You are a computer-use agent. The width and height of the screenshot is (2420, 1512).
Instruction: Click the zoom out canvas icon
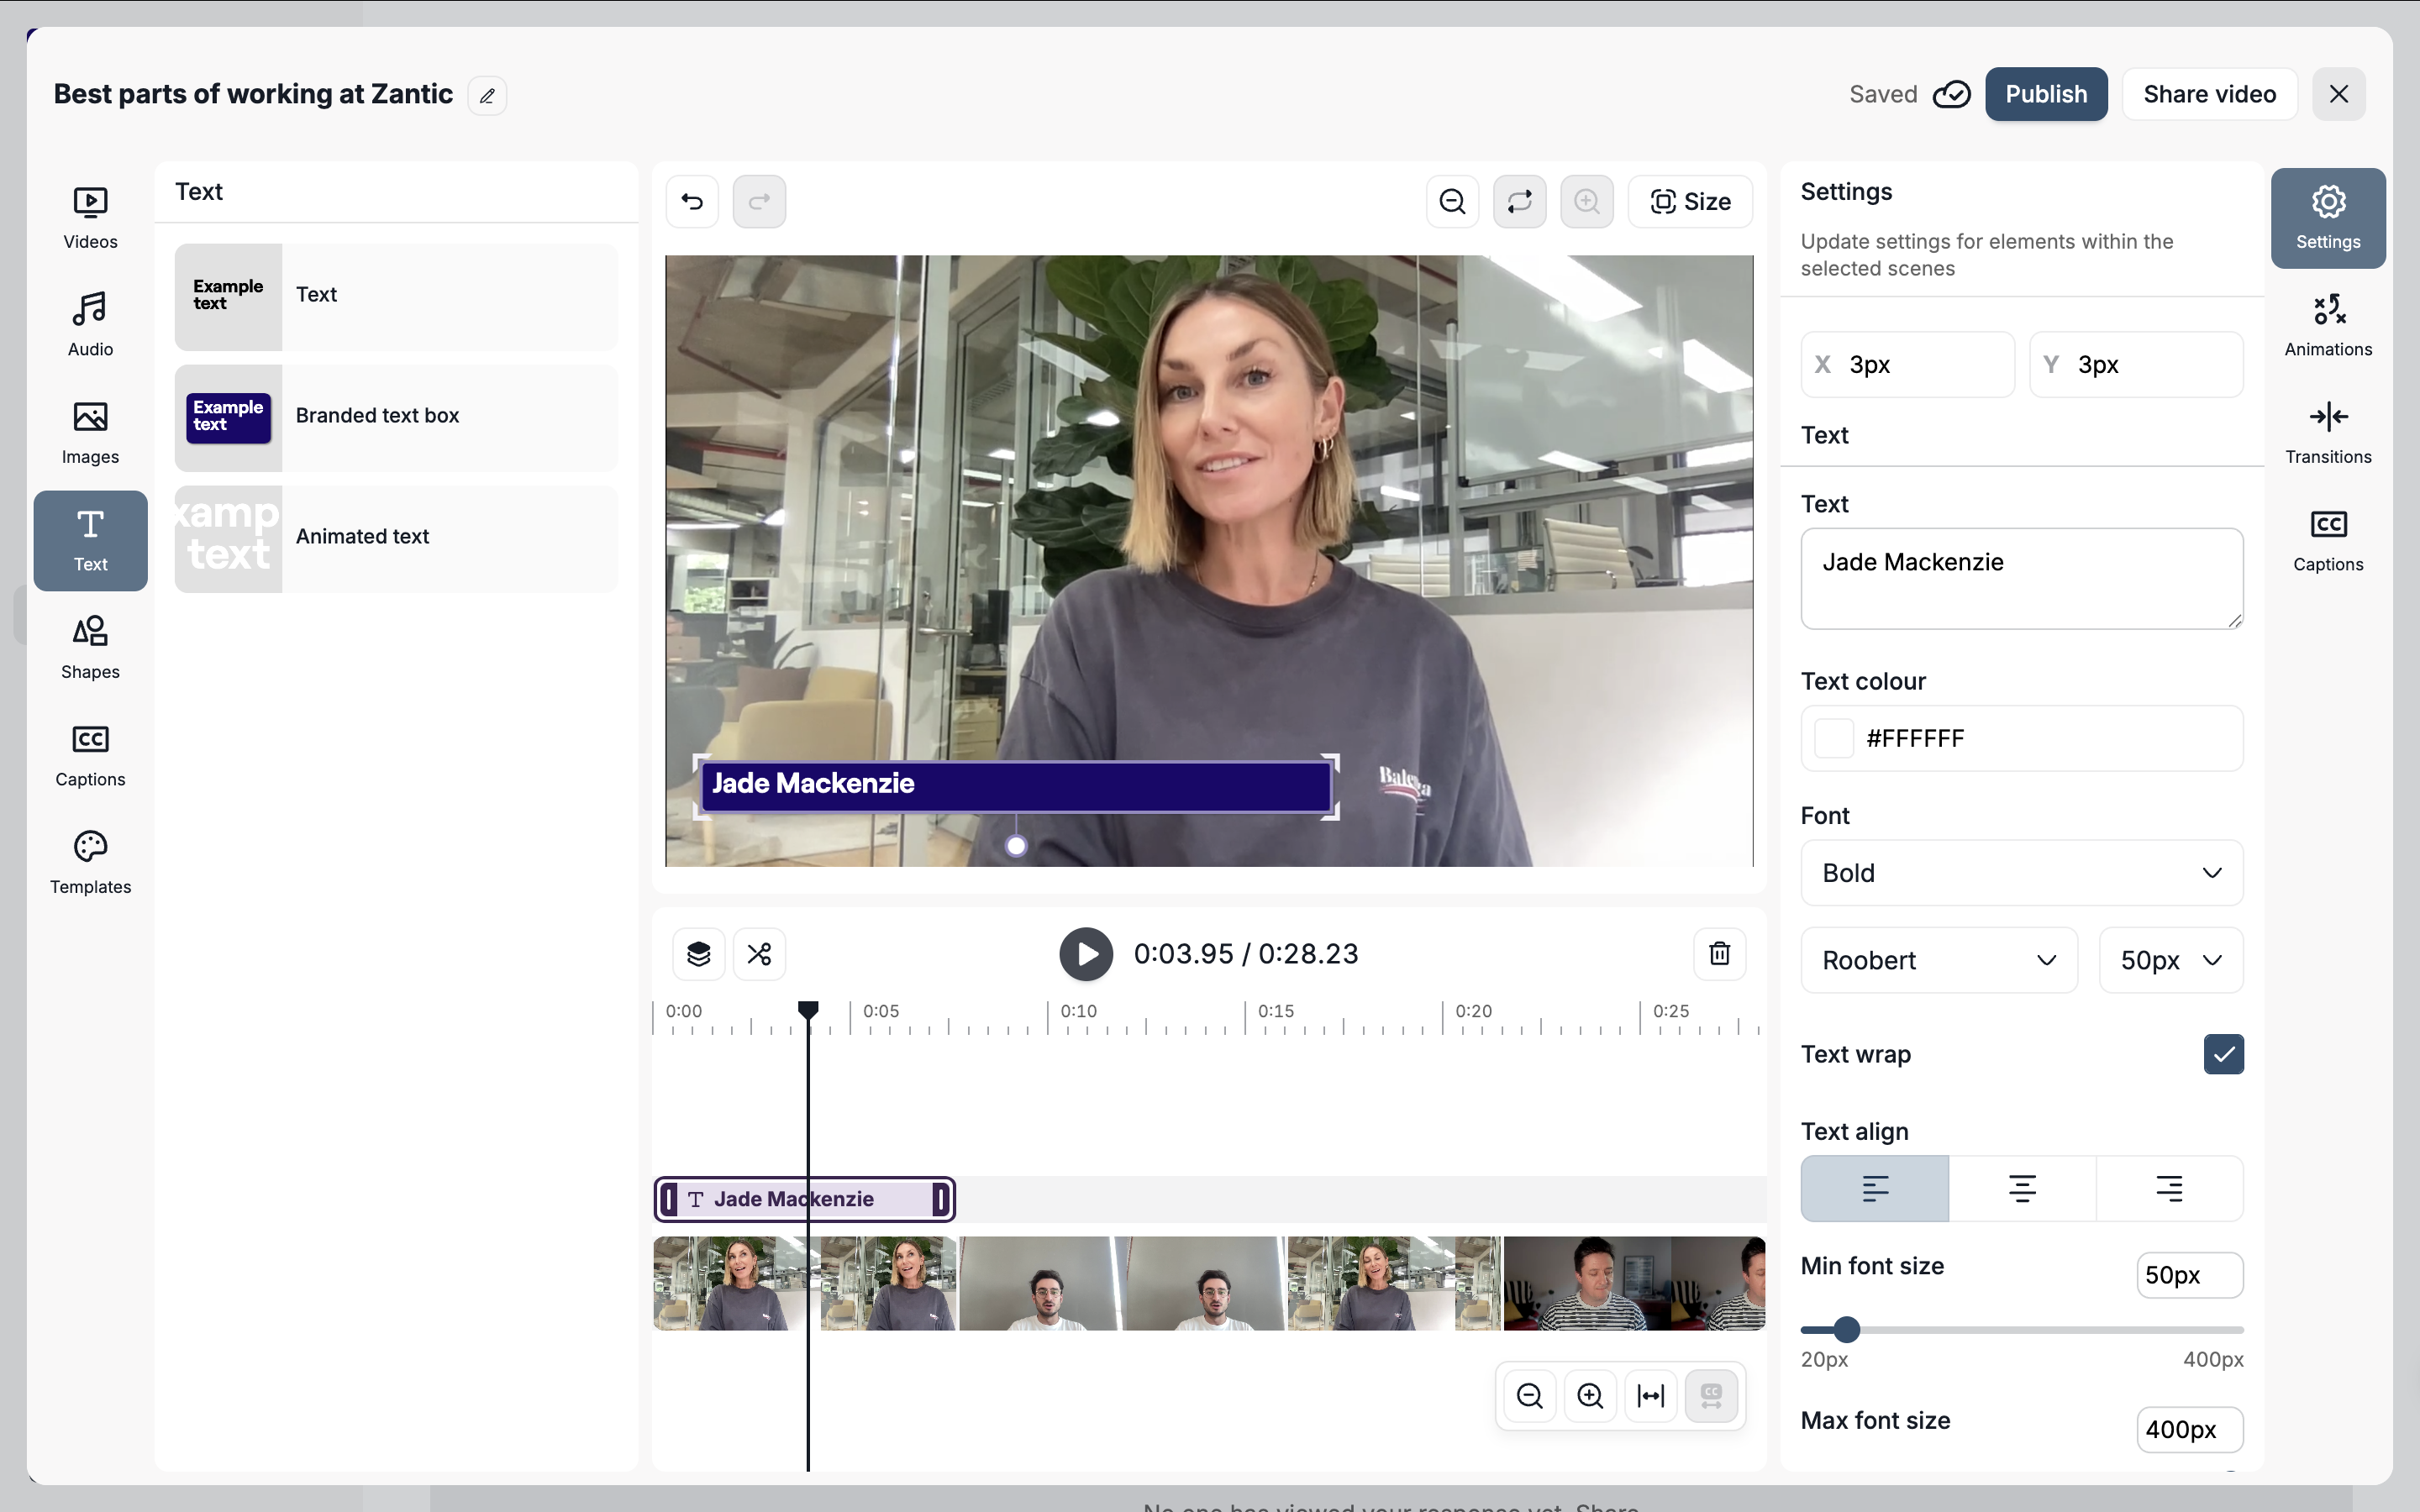click(x=1452, y=202)
